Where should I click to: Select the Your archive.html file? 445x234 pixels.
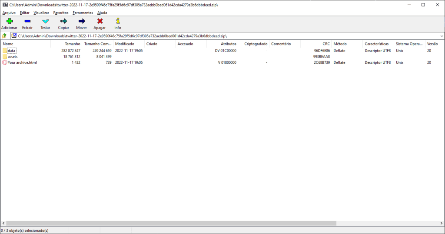(x=22, y=62)
